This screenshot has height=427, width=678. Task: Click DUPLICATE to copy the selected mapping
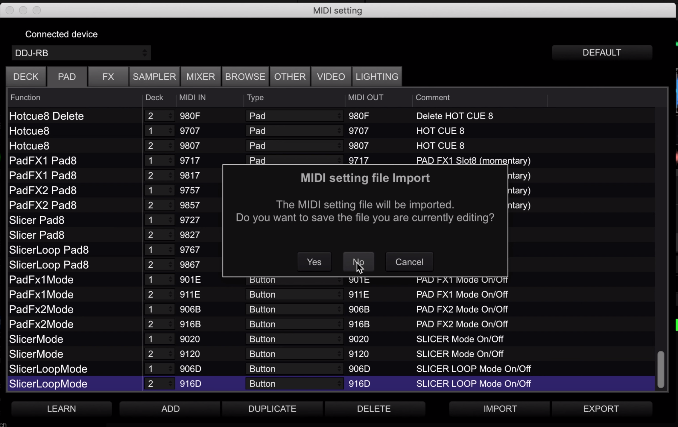272,408
